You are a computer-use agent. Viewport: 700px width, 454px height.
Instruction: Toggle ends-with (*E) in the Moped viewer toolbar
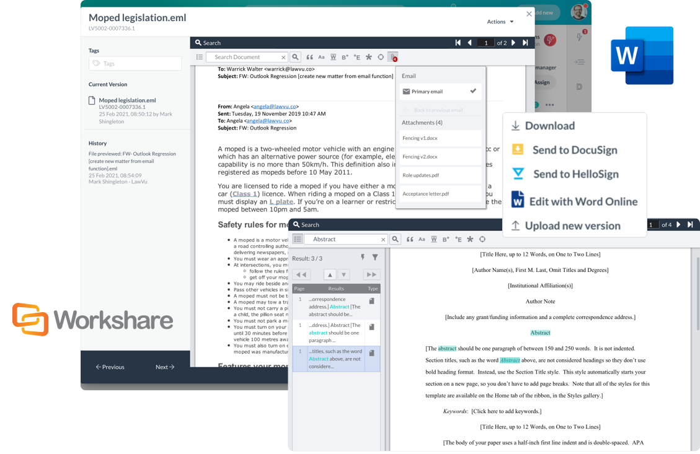(x=357, y=57)
